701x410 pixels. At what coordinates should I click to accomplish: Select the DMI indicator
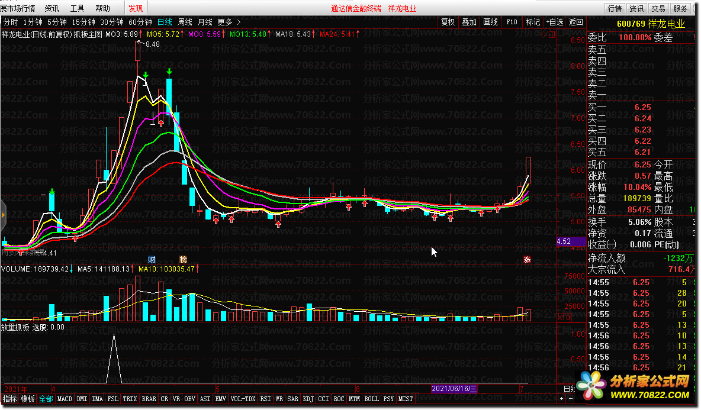tap(82, 399)
